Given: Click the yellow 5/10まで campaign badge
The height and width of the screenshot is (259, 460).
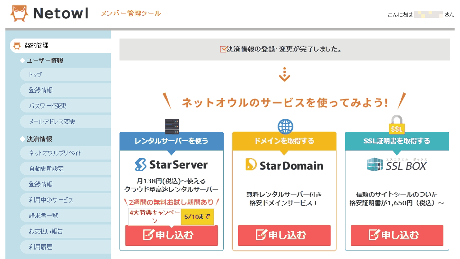Looking at the screenshot, I should pyautogui.click(x=198, y=216).
